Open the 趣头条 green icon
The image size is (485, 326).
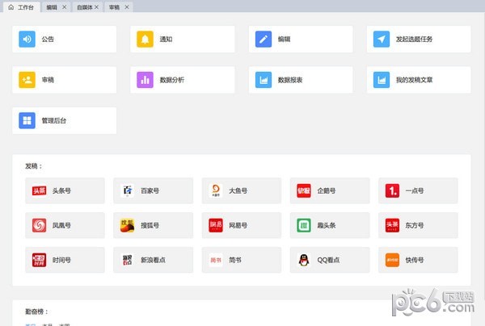pos(304,226)
